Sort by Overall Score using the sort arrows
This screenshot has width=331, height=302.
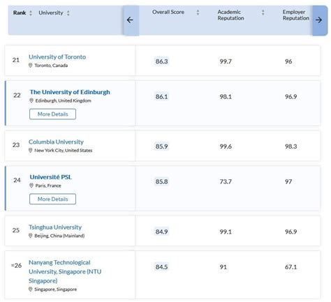pyautogui.click(x=198, y=12)
